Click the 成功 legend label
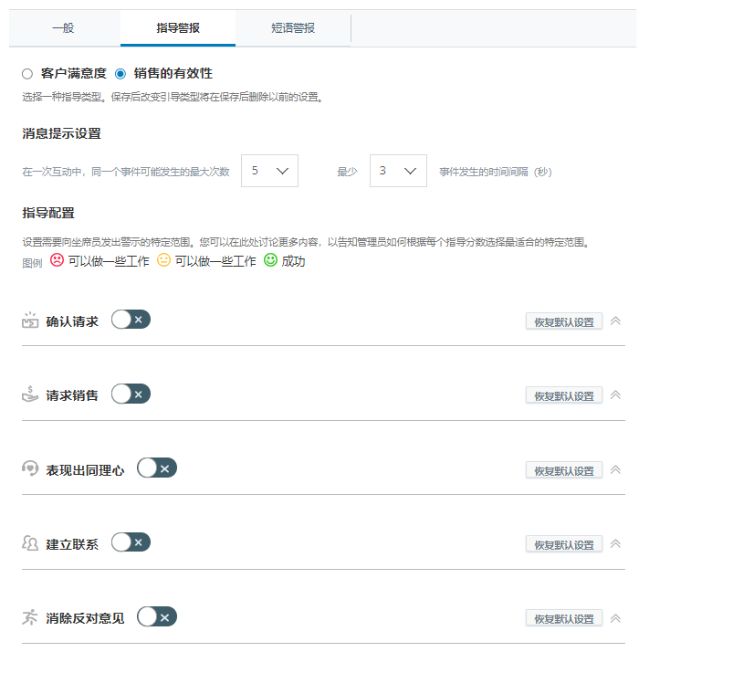Image resolution: width=744 pixels, height=673 pixels. (x=293, y=261)
